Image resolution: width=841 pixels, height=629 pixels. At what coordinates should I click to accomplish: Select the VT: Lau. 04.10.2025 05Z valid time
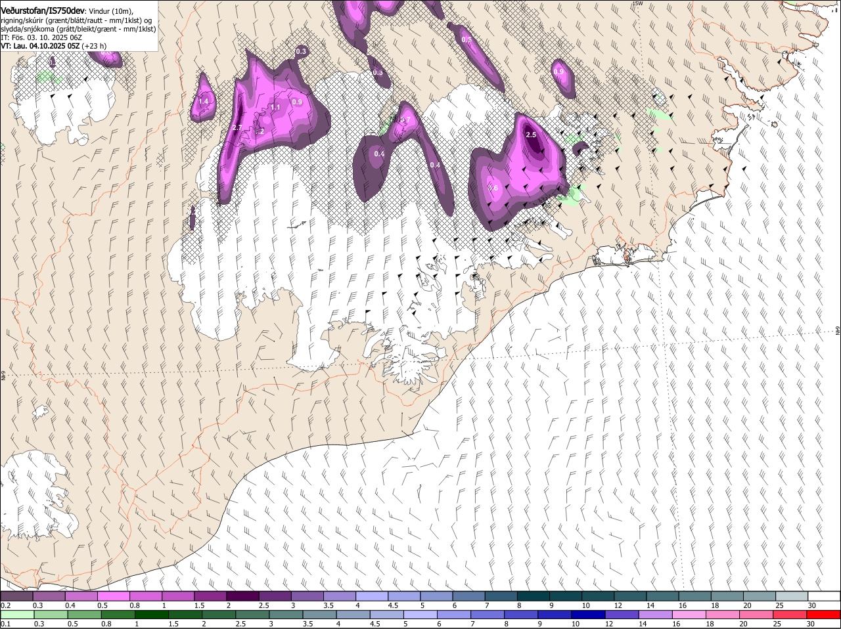(40, 46)
